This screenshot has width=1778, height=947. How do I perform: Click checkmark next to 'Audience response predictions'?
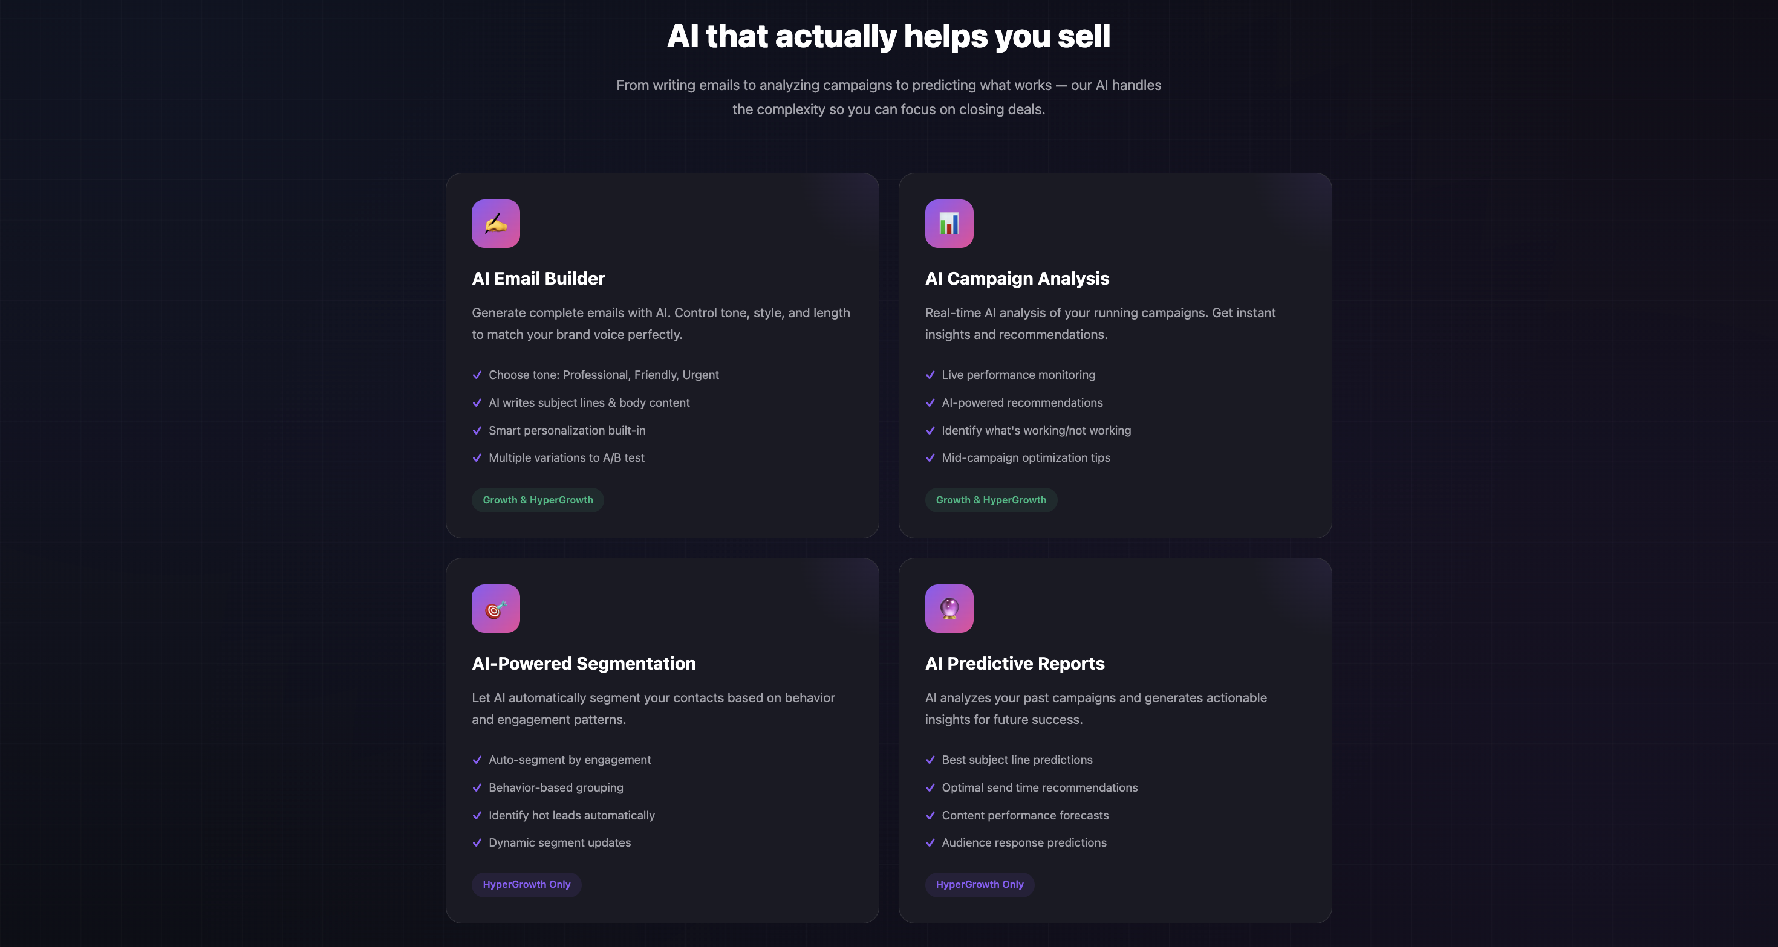pyautogui.click(x=930, y=843)
